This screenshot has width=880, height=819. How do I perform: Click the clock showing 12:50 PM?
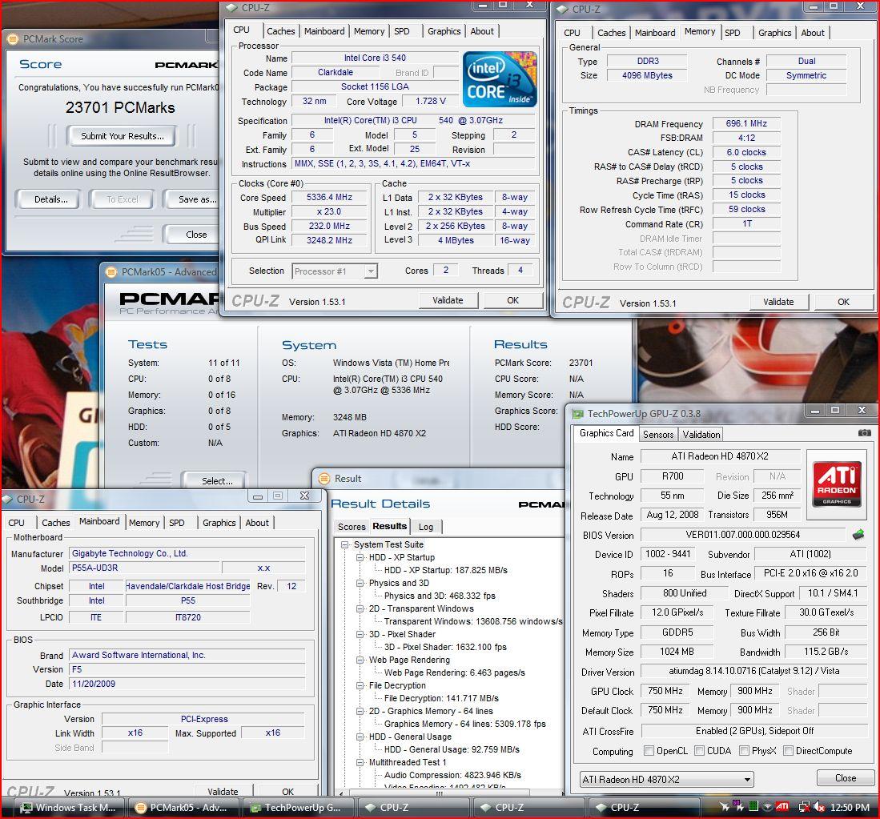(850, 807)
